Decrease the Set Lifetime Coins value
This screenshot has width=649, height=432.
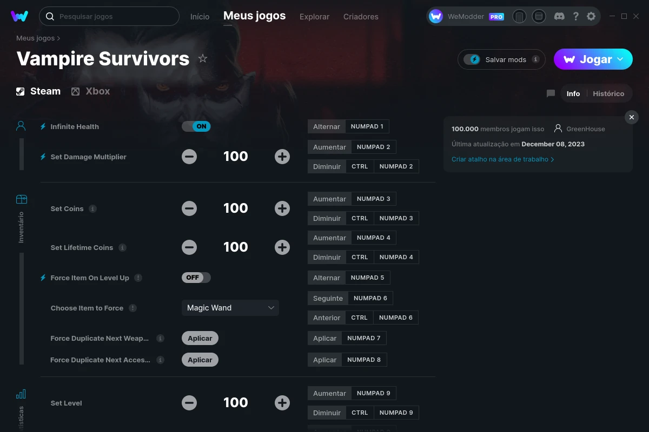(x=189, y=247)
